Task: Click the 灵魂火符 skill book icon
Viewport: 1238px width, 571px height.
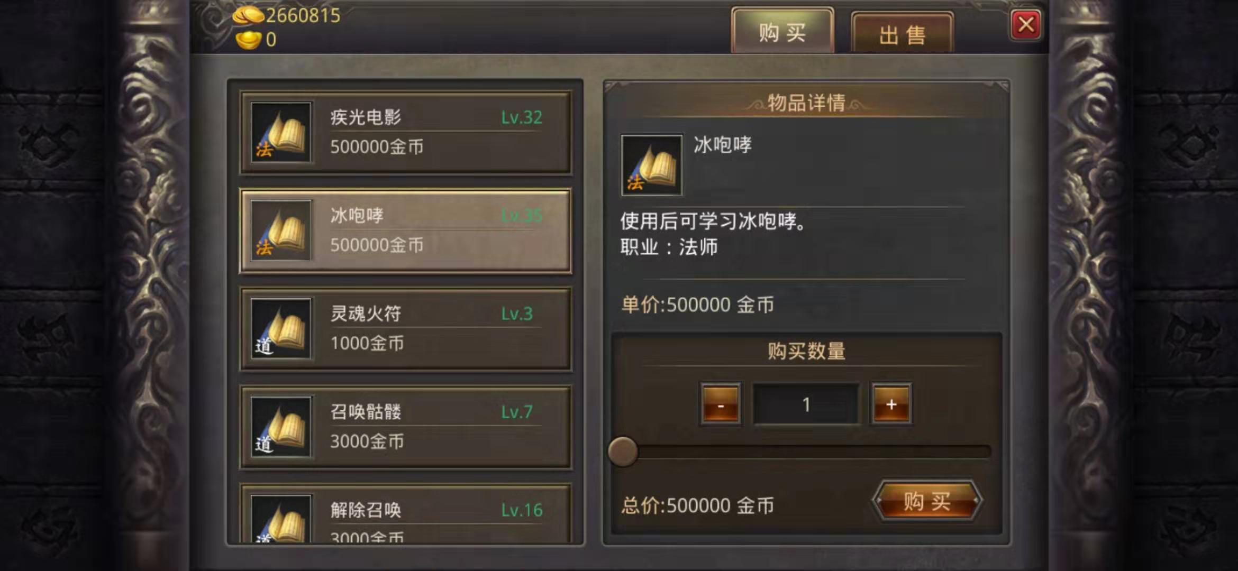Action: (x=281, y=329)
